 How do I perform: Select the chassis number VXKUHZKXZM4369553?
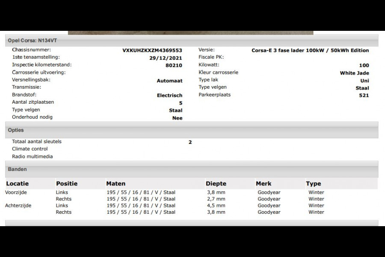coord(152,51)
